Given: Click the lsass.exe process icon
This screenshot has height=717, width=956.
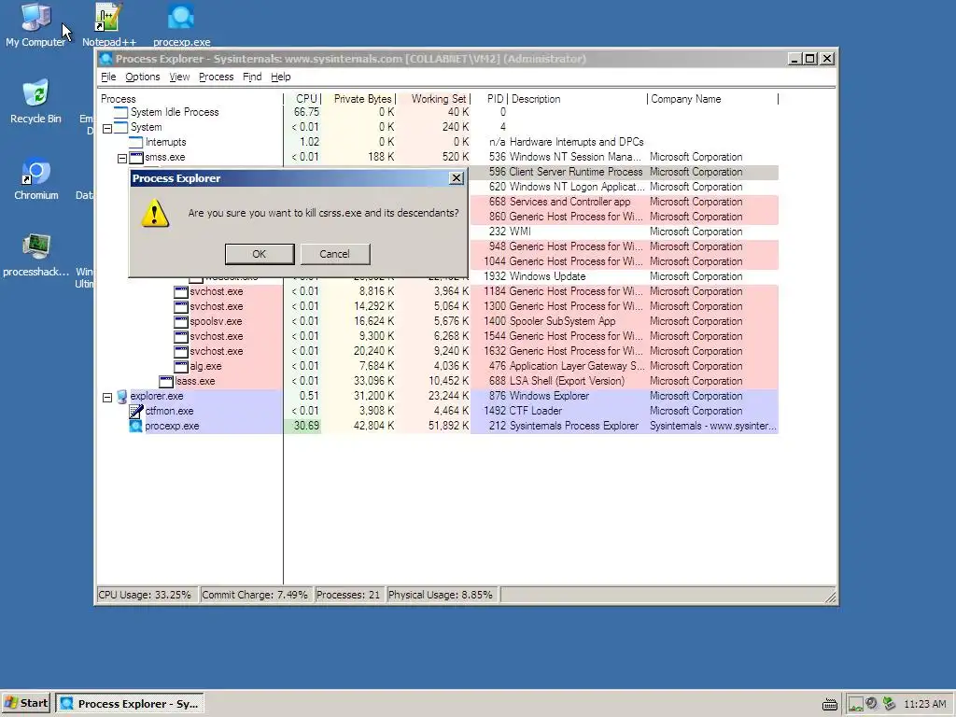Looking at the screenshot, I should pos(166,381).
